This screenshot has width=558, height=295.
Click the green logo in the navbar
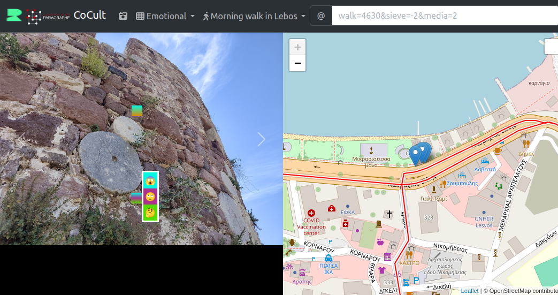click(x=14, y=16)
